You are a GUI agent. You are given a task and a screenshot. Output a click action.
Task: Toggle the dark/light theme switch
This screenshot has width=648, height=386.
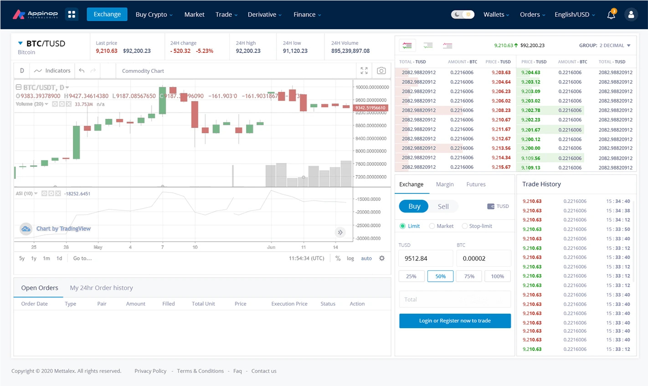click(463, 15)
